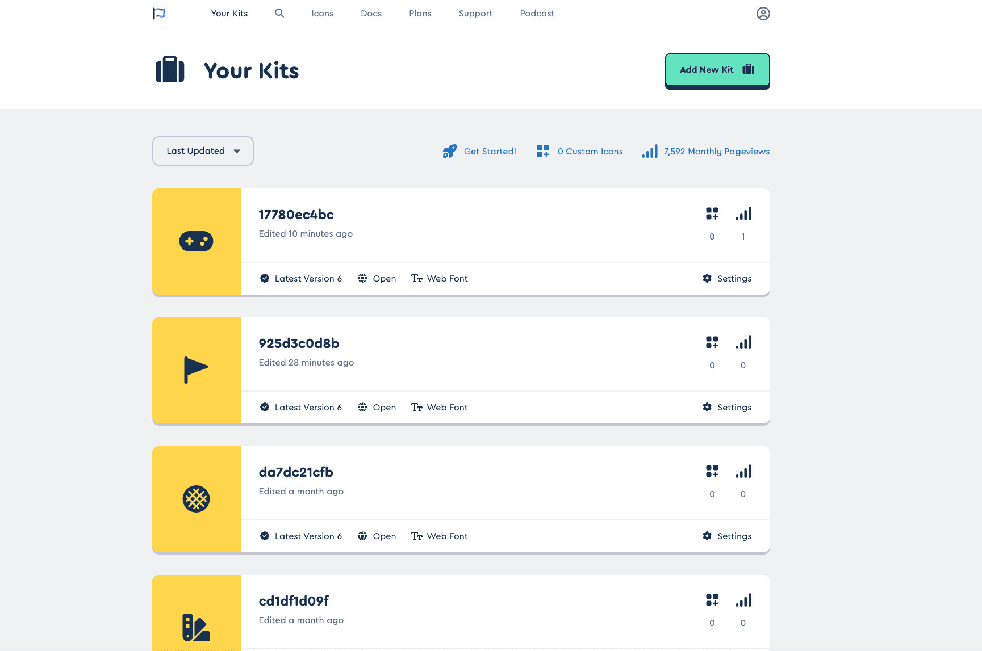Click the rocket Get Started icon
Image resolution: width=982 pixels, height=651 pixels.
[x=449, y=152]
